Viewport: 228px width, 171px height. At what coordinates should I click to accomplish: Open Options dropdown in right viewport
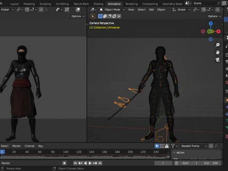pyautogui.click(x=214, y=16)
